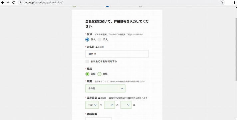This screenshot has width=237, height=120.
Task: Click the 都道府県 dropdown box
Action: [x=99, y=119]
